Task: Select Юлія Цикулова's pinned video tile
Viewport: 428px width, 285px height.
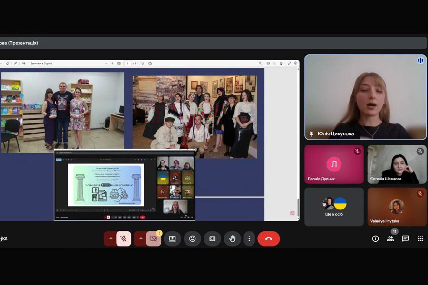Action: (x=365, y=97)
